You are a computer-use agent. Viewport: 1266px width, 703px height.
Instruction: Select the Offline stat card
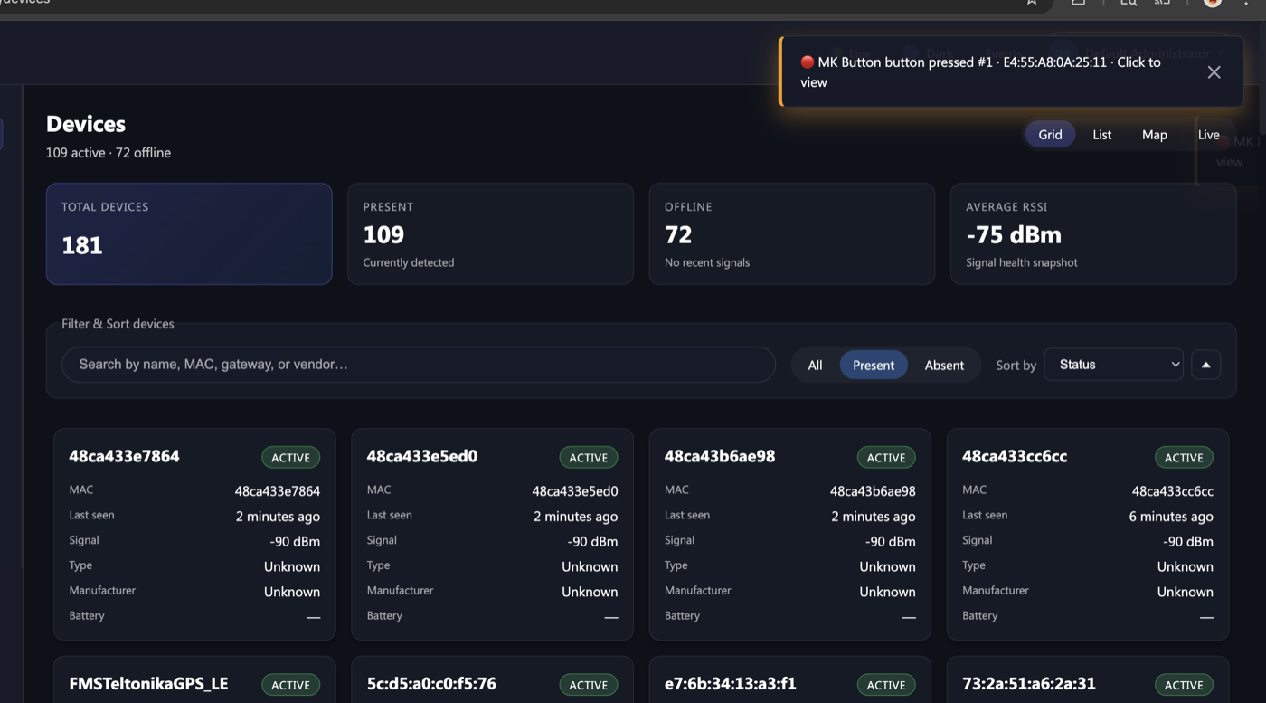(x=791, y=234)
